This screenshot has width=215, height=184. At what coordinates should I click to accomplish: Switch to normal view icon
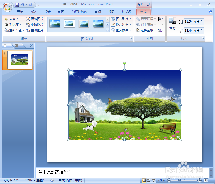[x=144, y=180]
